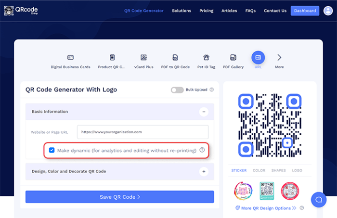Screen dimensions: 337x218
Task: Open help icon beside Make dynamic
Action: coord(202,150)
